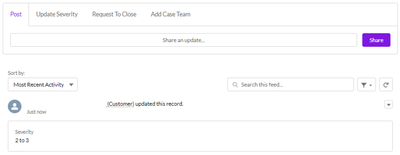The image size is (400, 155).
Task: Switch to the Post tab
Action: point(16,14)
